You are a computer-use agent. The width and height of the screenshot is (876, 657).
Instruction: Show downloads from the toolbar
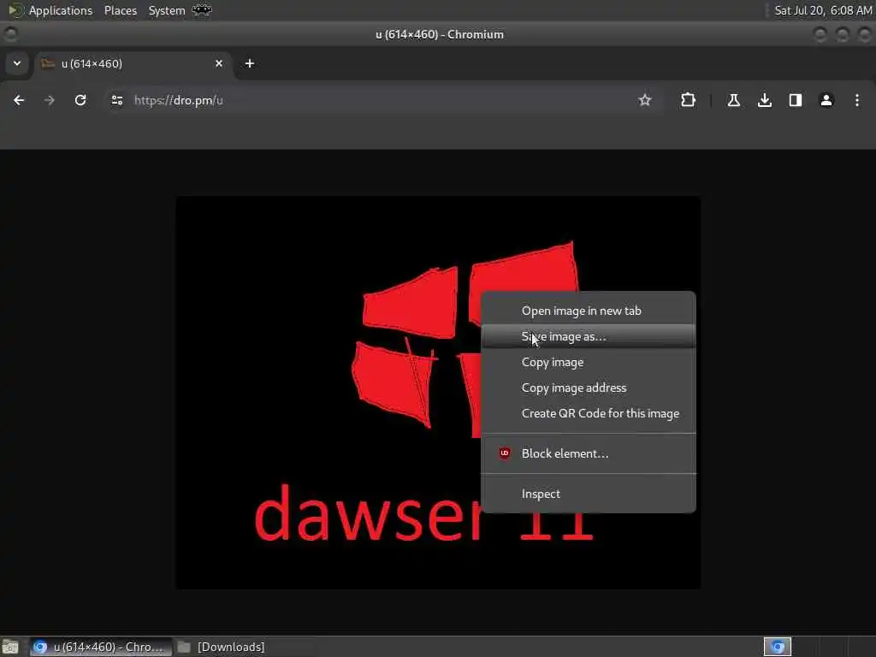765,100
